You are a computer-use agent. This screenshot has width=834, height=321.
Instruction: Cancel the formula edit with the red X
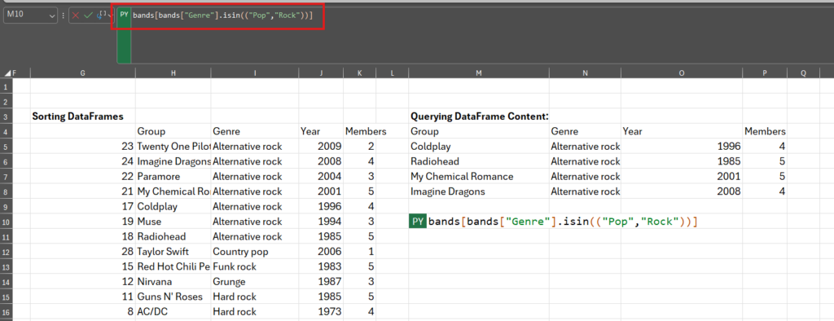point(76,16)
